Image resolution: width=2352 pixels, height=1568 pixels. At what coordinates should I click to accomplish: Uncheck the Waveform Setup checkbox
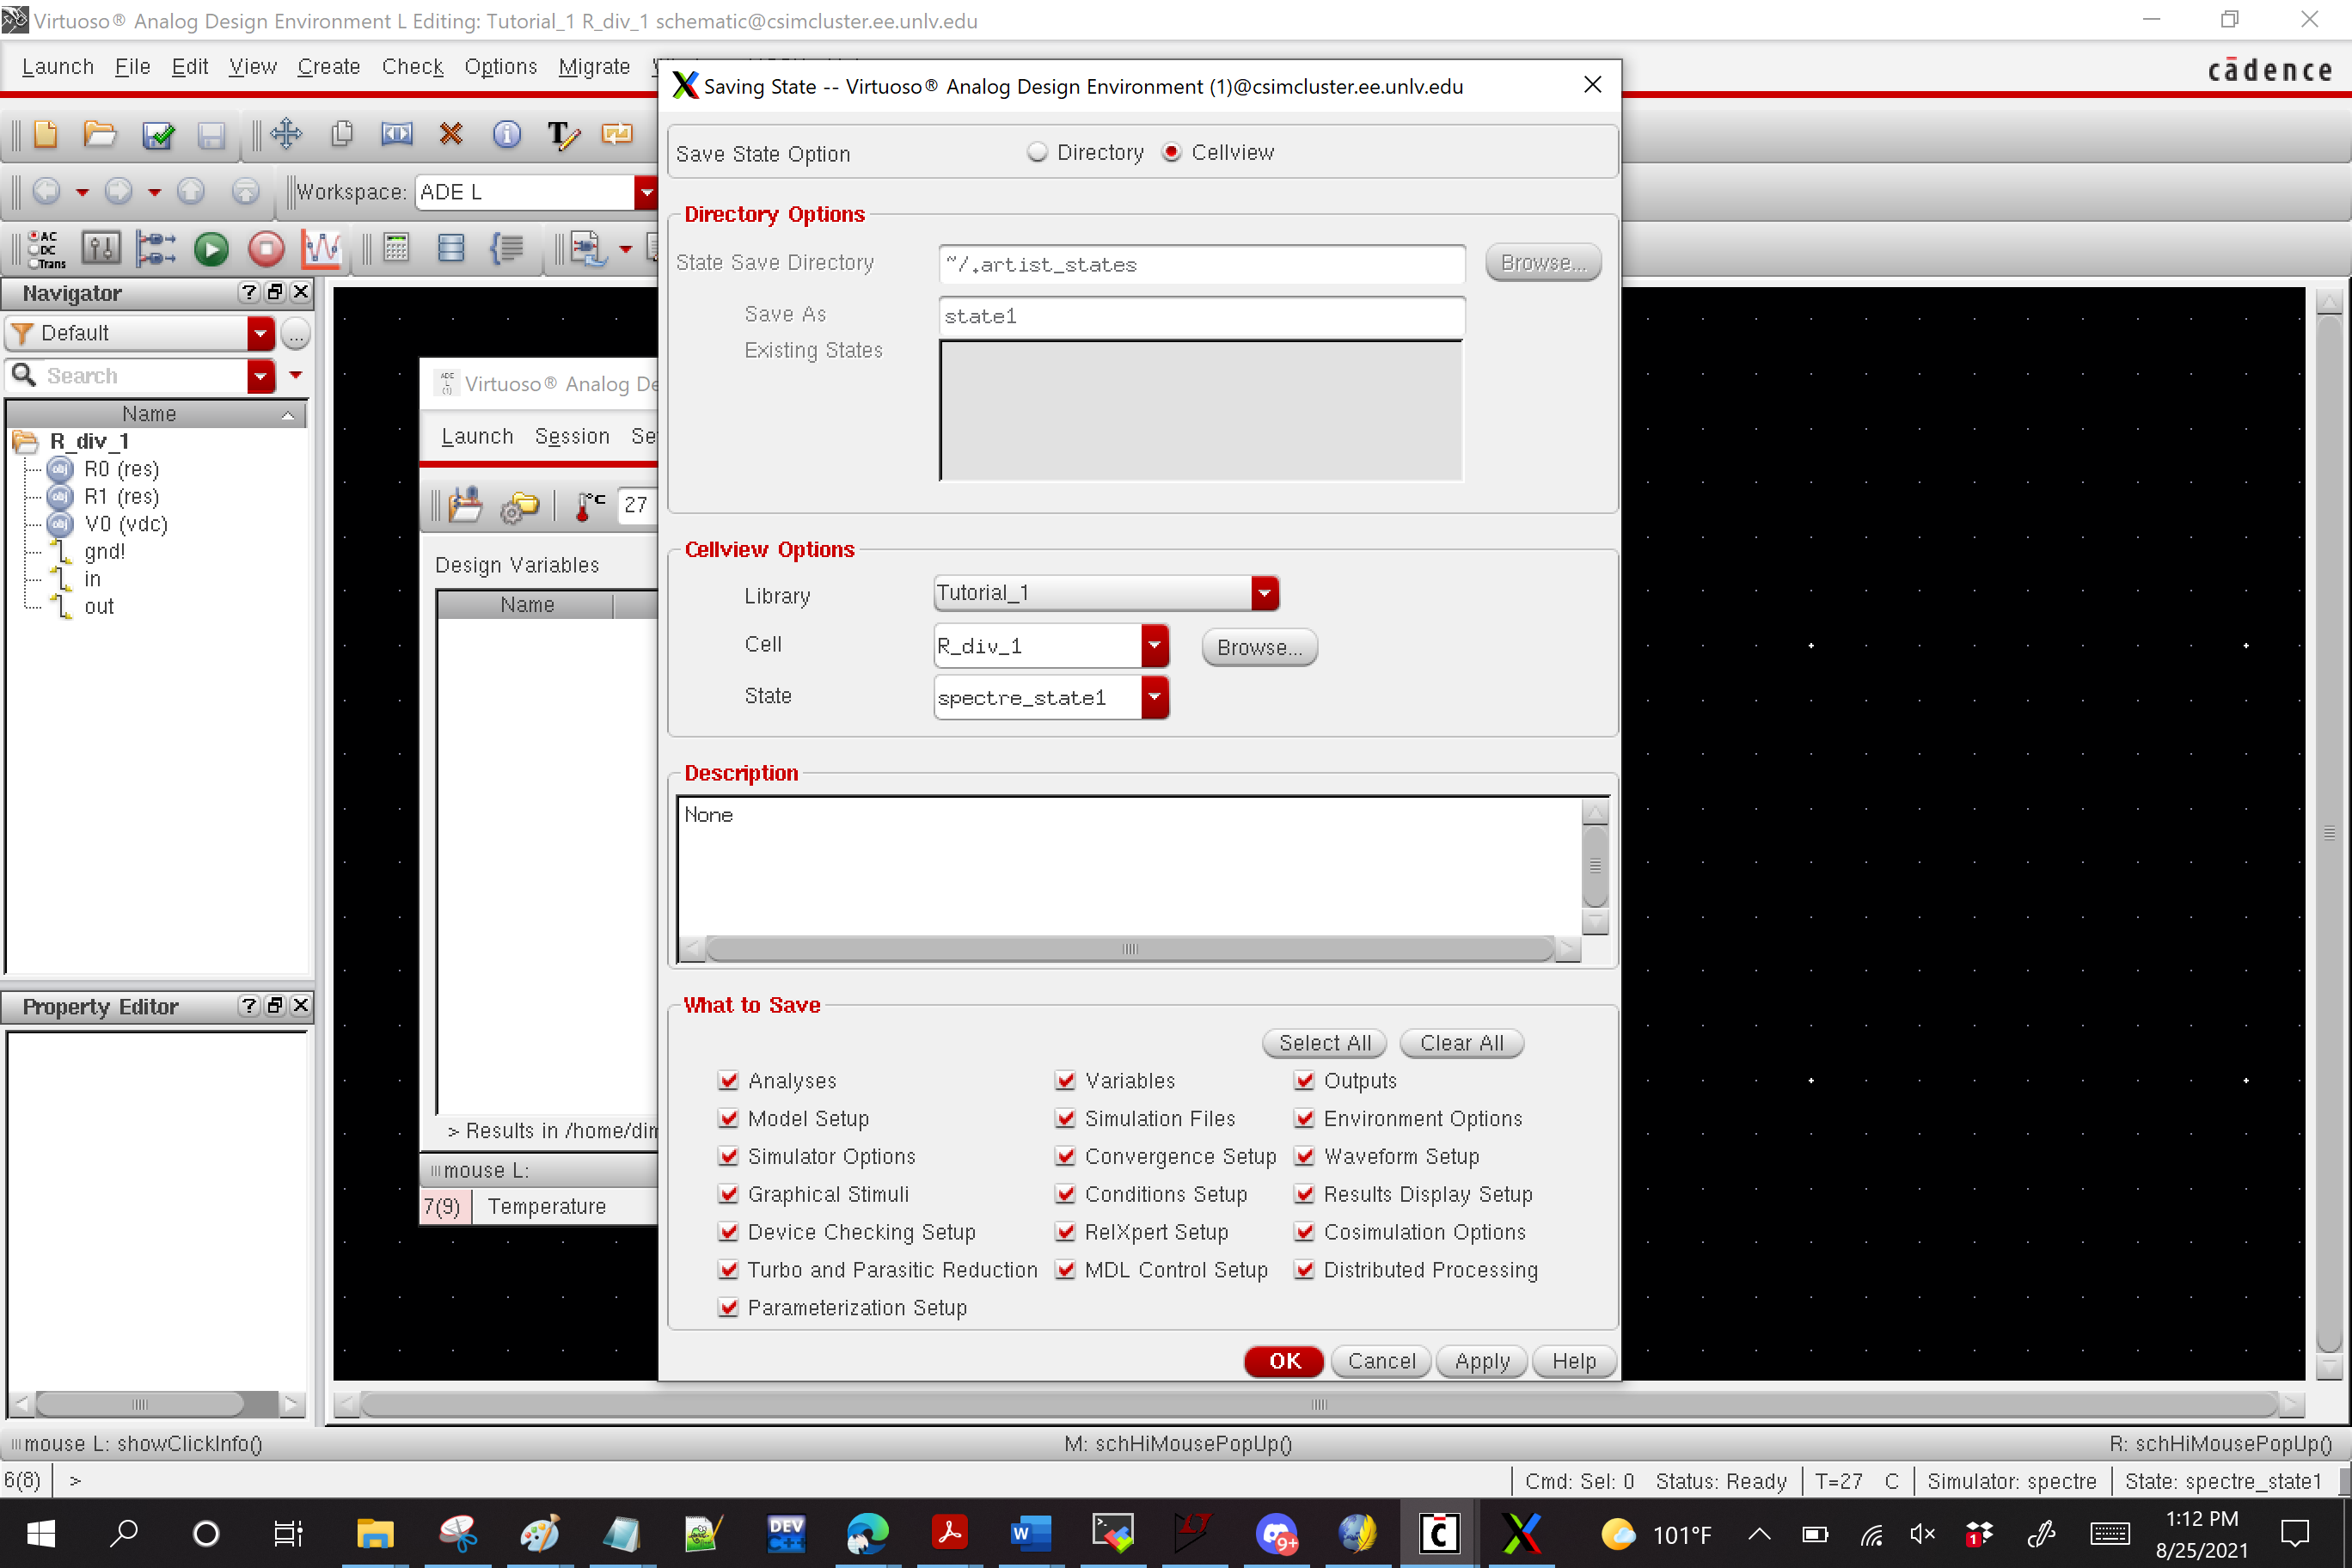tap(1304, 1156)
